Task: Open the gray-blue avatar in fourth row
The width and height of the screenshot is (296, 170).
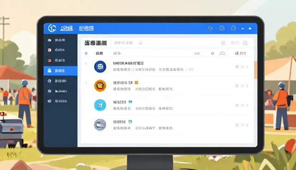Action: [x=100, y=125]
